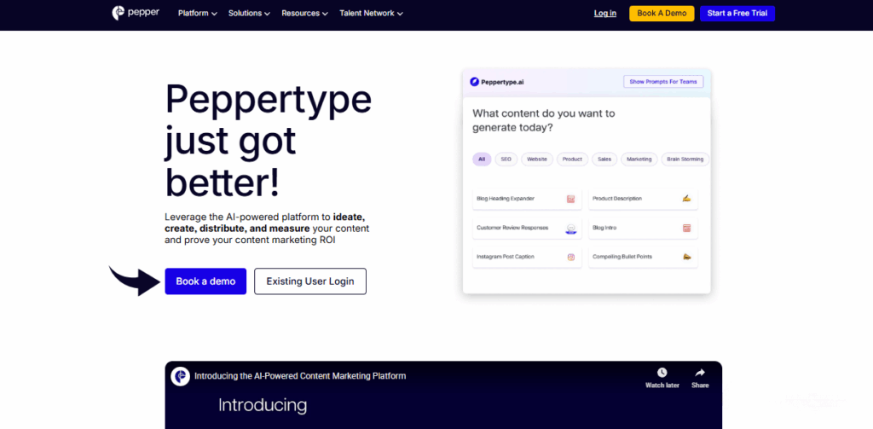Image resolution: width=873 pixels, height=429 pixels.
Task: Open the Blog Intro card
Action: [x=643, y=229]
